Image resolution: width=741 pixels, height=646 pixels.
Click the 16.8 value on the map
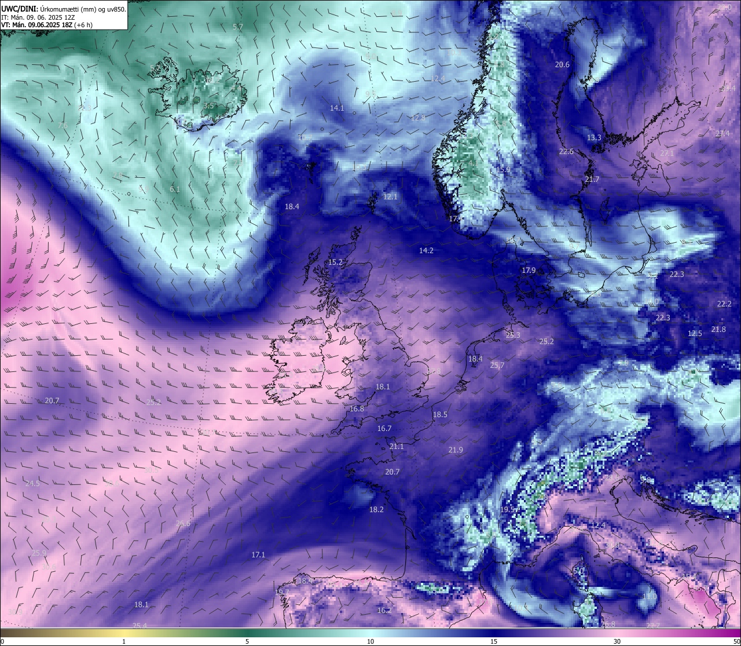pyautogui.click(x=357, y=408)
